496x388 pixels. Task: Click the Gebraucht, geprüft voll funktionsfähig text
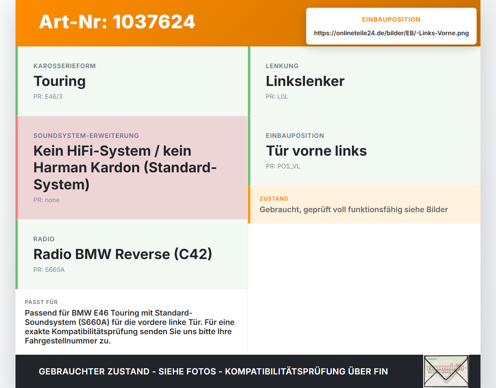354,209
